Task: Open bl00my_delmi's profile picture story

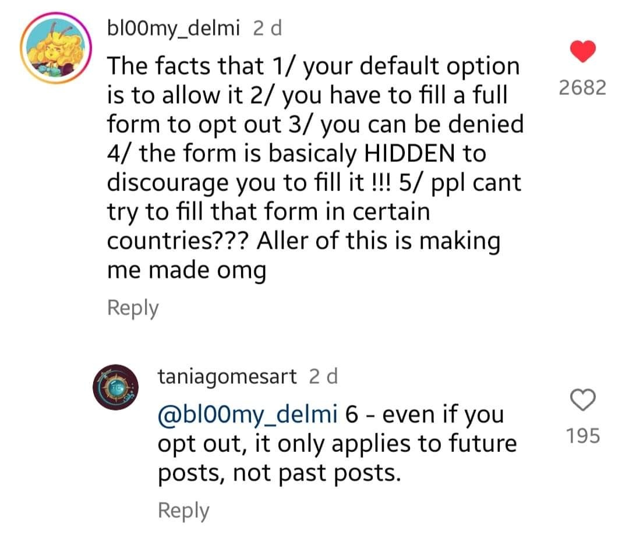Action: click(x=56, y=48)
